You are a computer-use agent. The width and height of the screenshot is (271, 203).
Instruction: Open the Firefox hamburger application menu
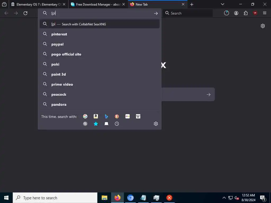tap(265, 13)
